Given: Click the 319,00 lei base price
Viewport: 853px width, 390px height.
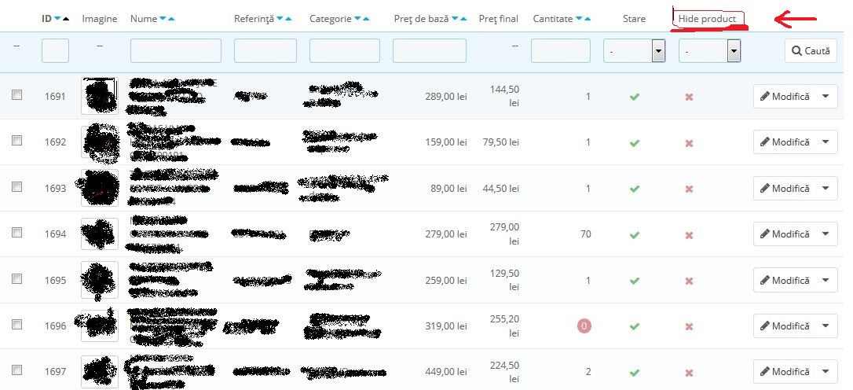Looking at the screenshot, I should click(446, 326).
